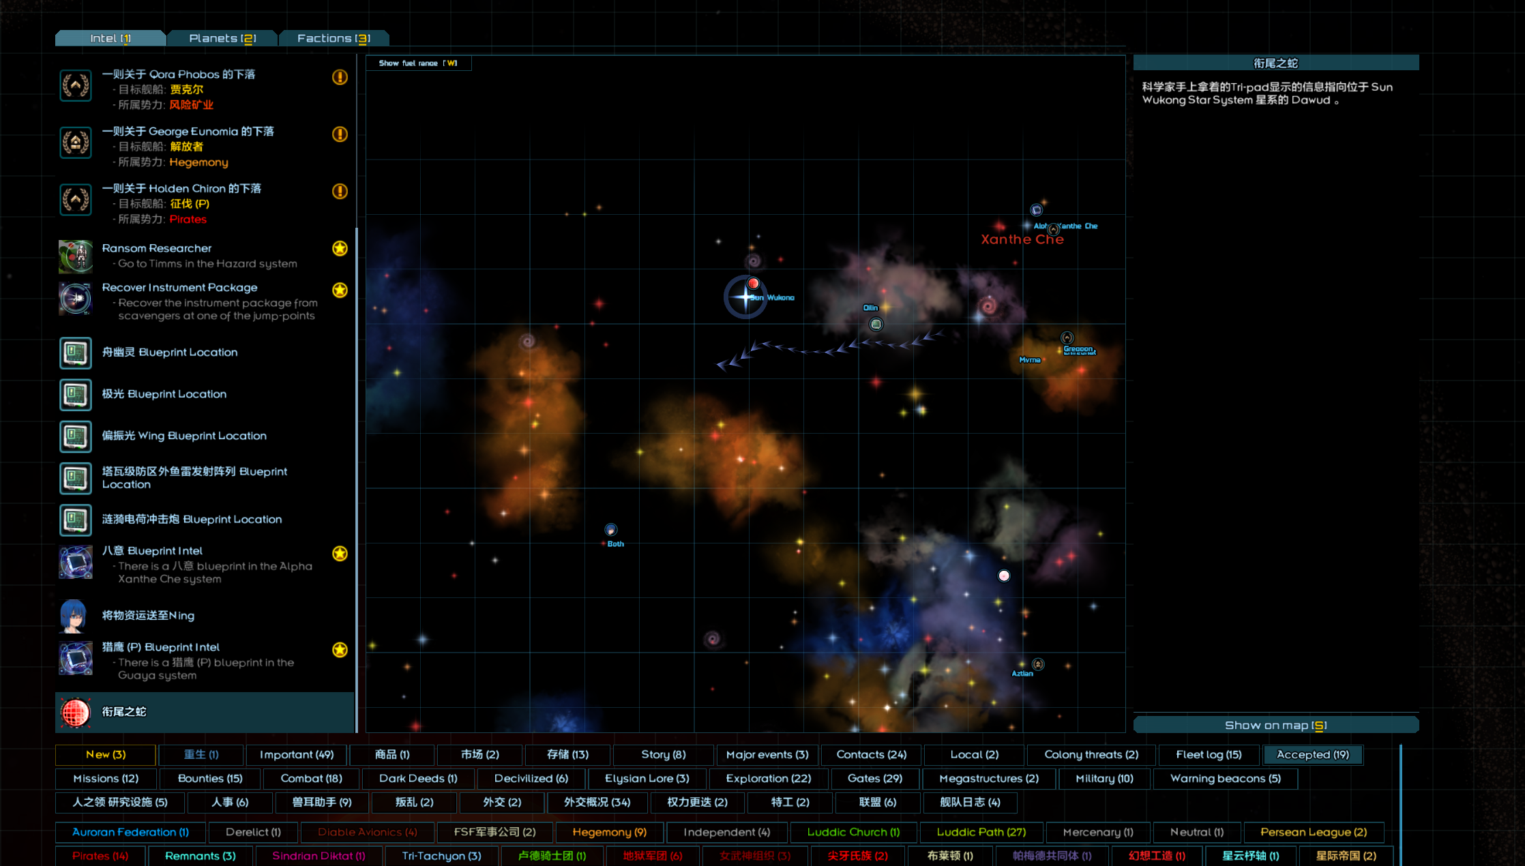Viewport: 1525px width, 866px height.
Task: Click the important marker on George Eunomia entry
Action: tap(340, 134)
